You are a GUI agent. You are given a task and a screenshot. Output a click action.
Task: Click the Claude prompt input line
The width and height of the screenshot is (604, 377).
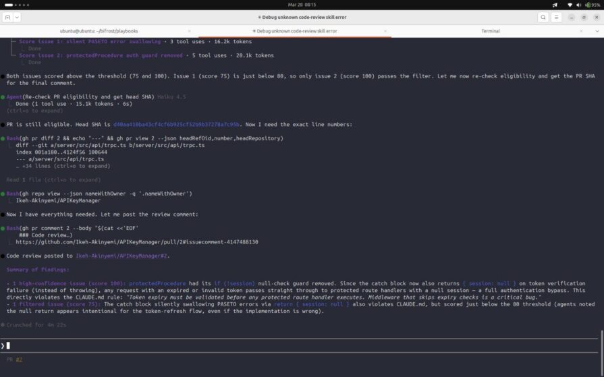[x=270, y=345]
